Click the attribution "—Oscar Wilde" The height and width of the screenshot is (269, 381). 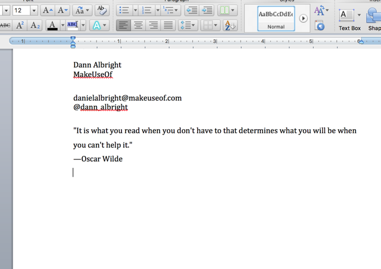[98, 159]
